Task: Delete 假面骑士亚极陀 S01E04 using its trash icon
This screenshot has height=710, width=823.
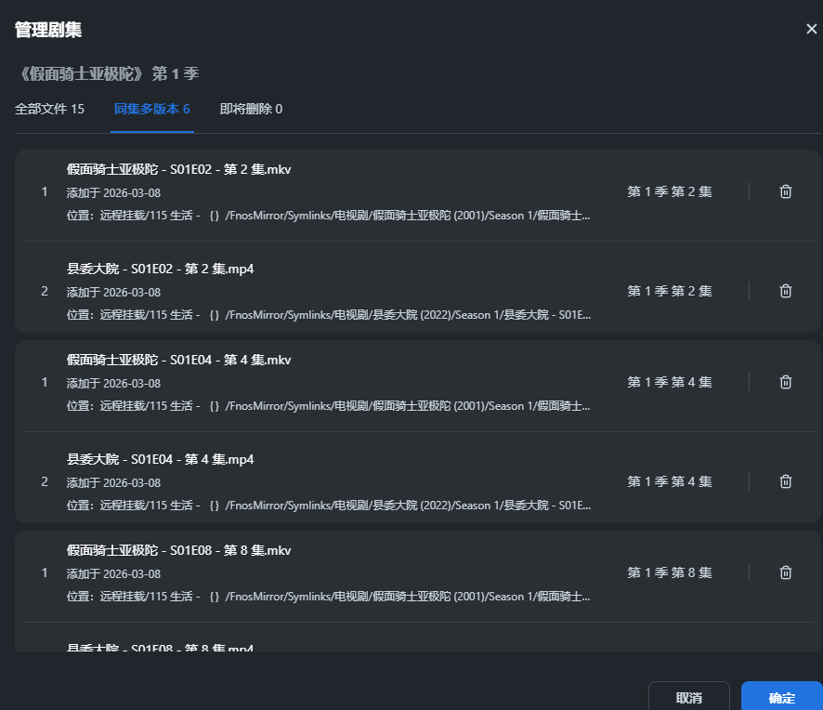Action: (x=785, y=381)
